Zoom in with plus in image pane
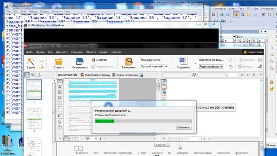277x156 pixels. point(100,139)
